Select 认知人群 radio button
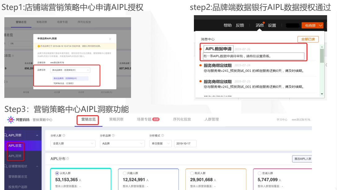Viewport: 337px width, 190px height. 57,173
